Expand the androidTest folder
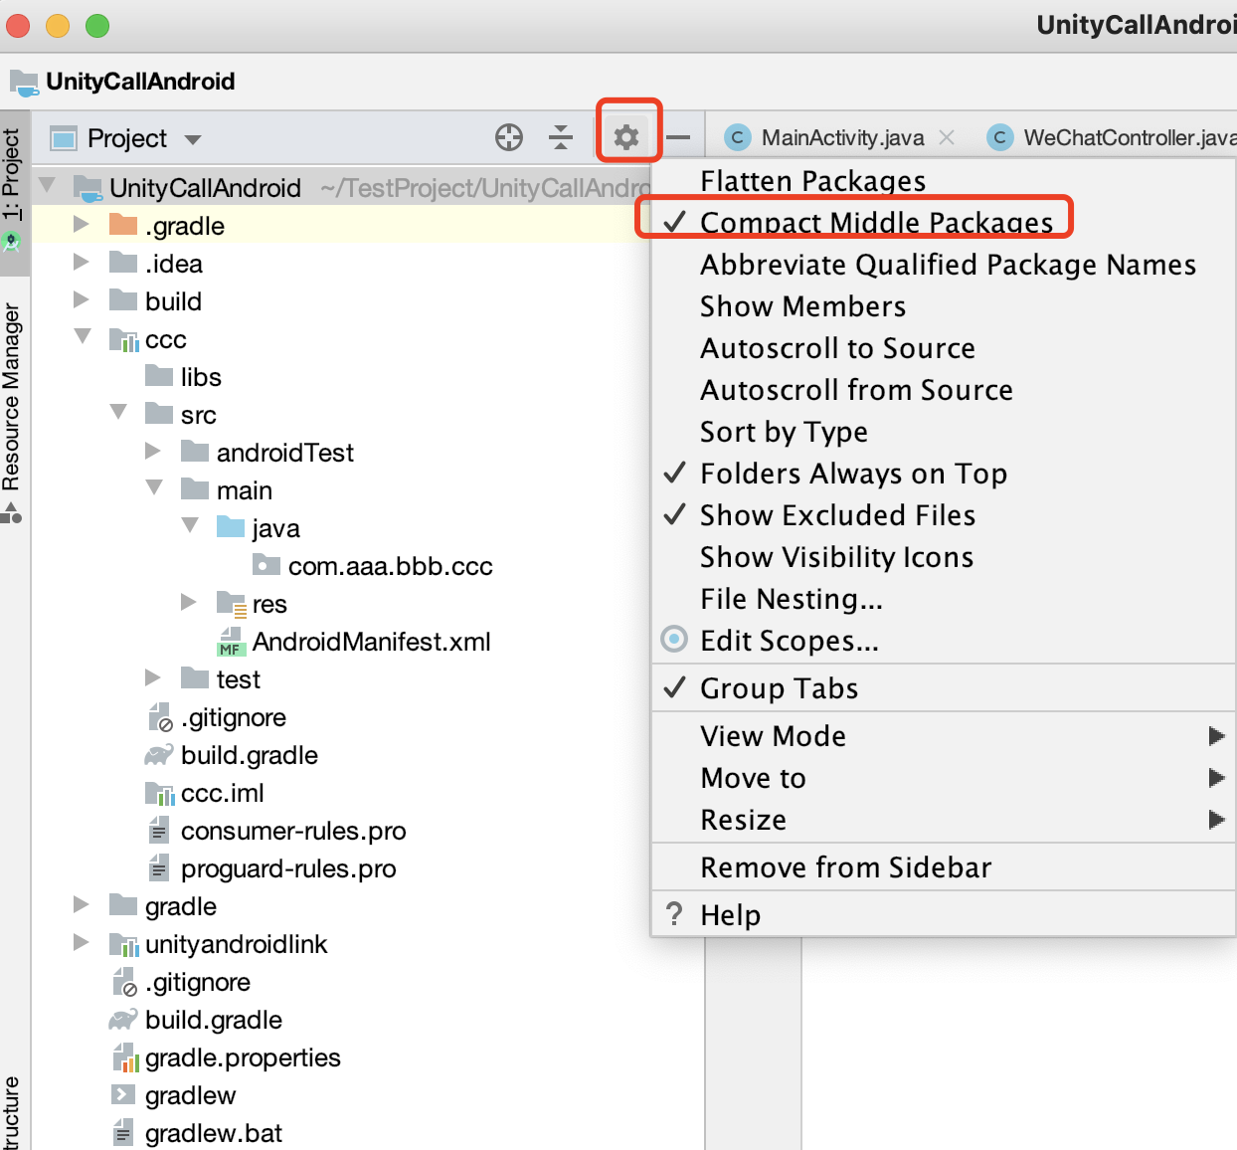 click(x=153, y=451)
